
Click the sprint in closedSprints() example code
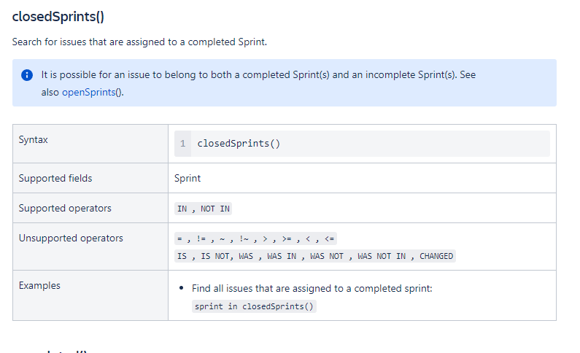tap(254, 306)
